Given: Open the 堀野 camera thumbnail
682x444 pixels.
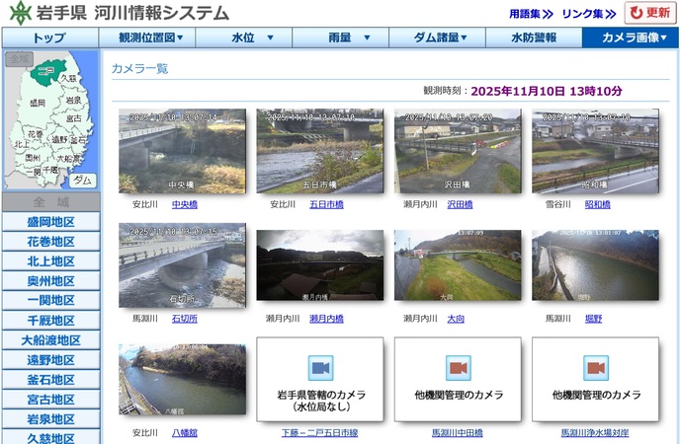Looking at the screenshot, I should pyautogui.click(x=595, y=265).
